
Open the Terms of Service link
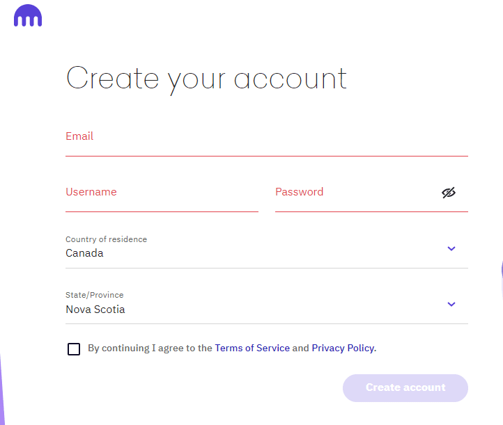point(252,348)
